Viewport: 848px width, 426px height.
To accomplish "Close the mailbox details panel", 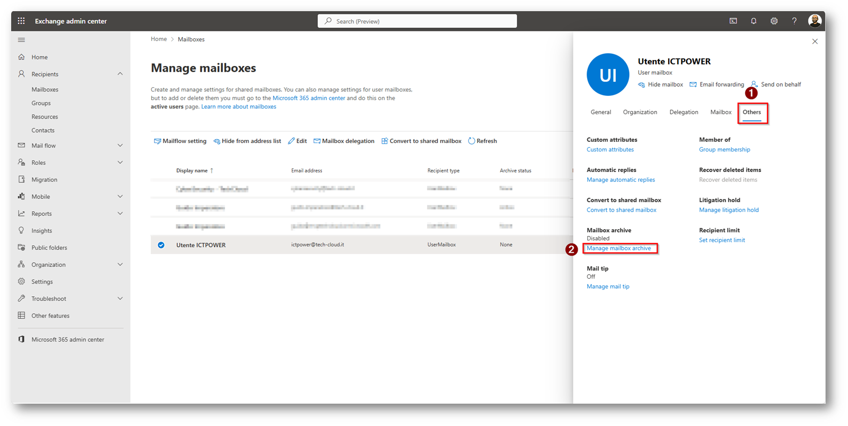I will click(x=814, y=41).
